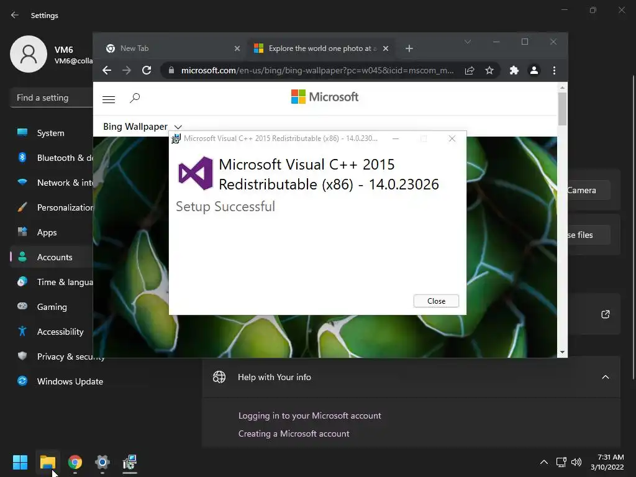Viewport: 636px width, 477px height.
Task: Switch to Settings from the taskbar
Action: [x=102, y=462]
